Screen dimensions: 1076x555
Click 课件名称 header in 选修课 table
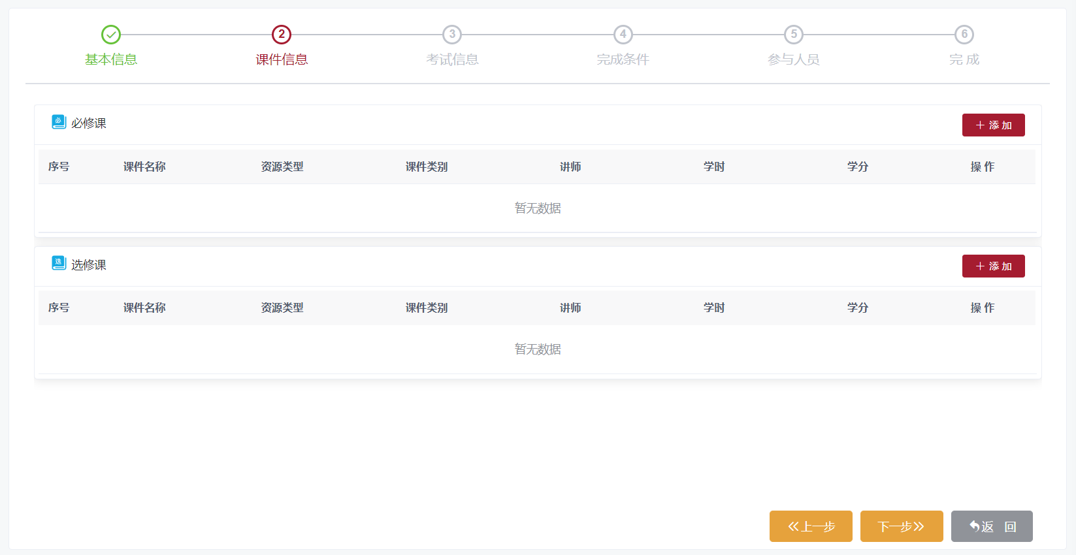(144, 308)
